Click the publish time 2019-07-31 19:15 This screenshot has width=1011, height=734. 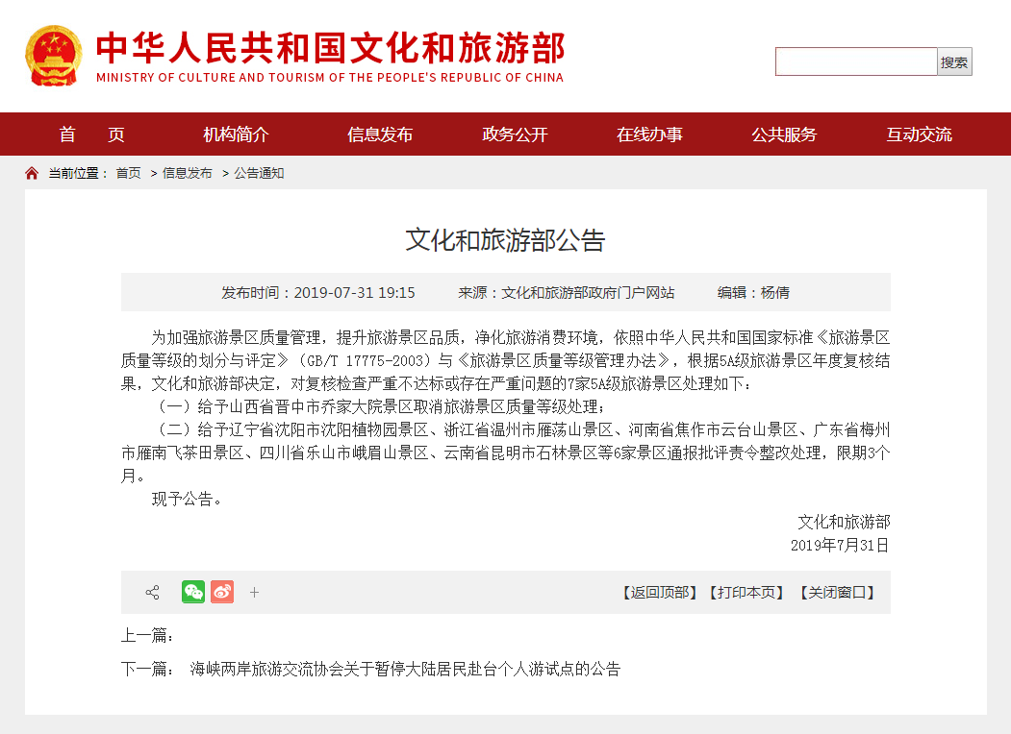[x=355, y=293]
